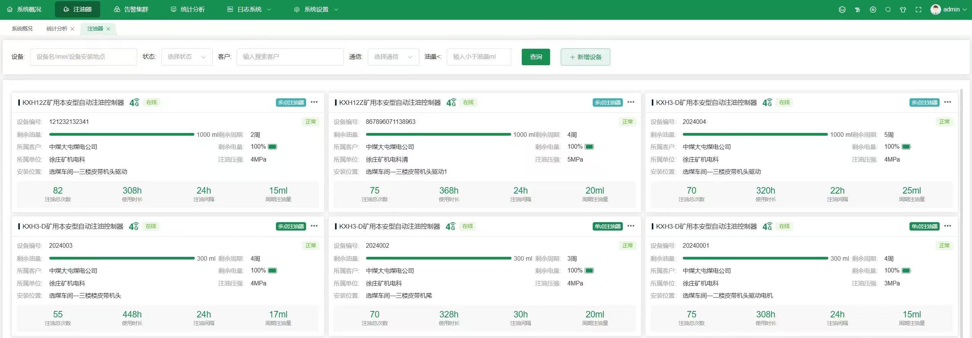The width and height of the screenshot is (972, 338).
Task: Open the theme skin t-shirt icon
Action: 903,10
